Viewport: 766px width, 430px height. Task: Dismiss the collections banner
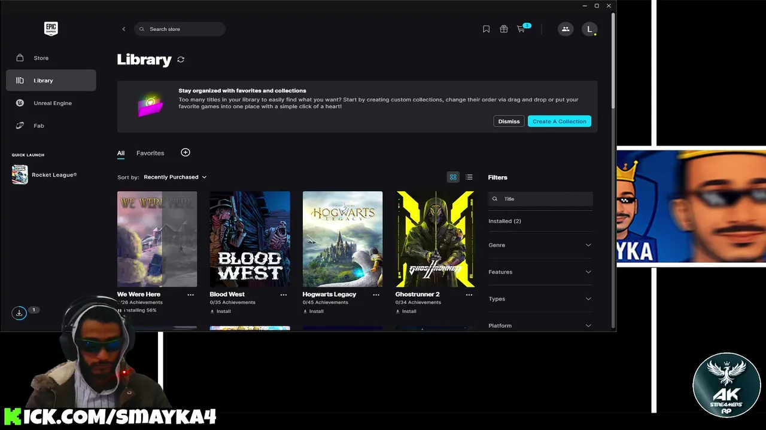509,121
